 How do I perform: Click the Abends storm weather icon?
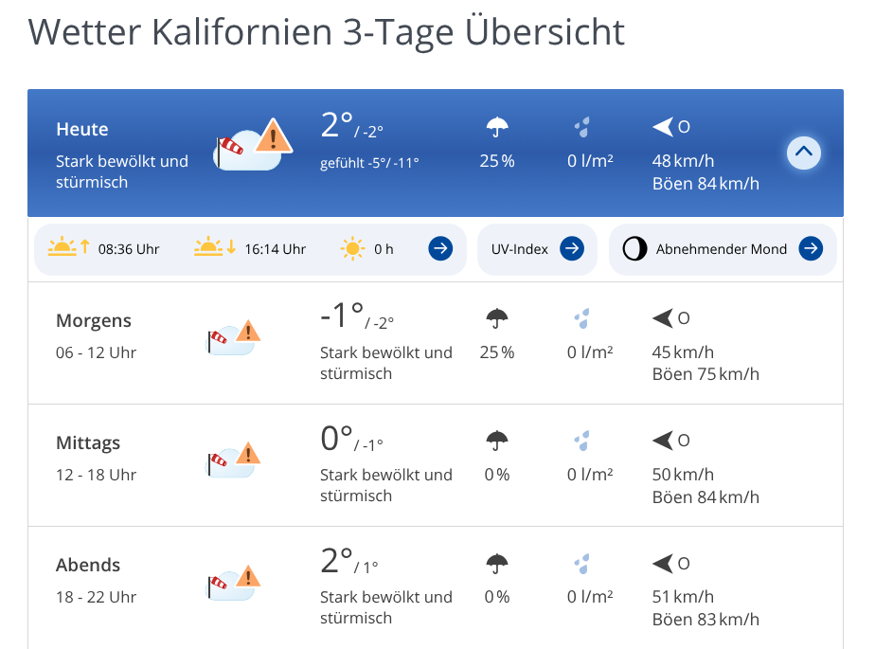click(233, 582)
